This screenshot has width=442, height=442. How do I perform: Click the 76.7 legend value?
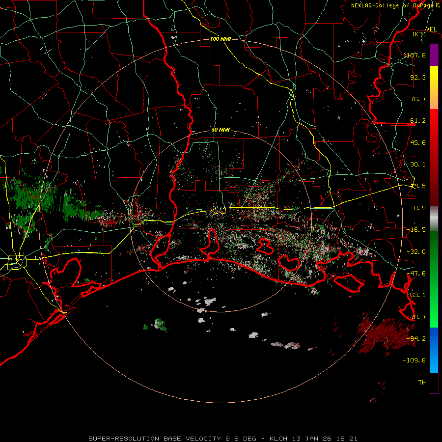pyautogui.click(x=418, y=99)
